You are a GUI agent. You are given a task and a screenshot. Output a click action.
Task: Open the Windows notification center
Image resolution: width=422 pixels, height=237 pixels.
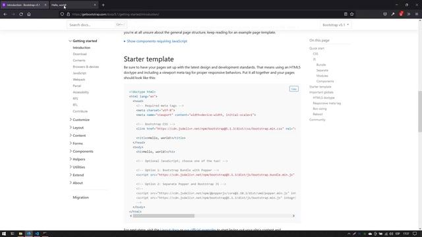pyautogui.click(x=415, y=234)
